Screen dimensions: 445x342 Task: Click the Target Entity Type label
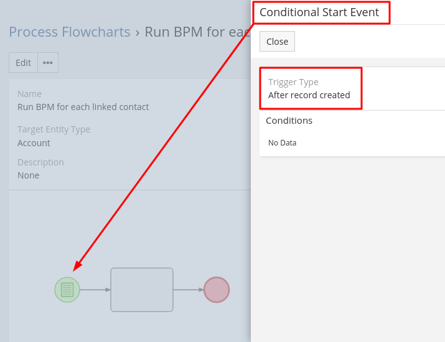click(54, 129)
